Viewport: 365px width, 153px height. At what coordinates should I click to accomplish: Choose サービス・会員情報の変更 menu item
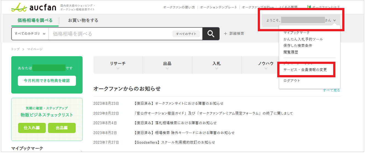pos(305,70)
